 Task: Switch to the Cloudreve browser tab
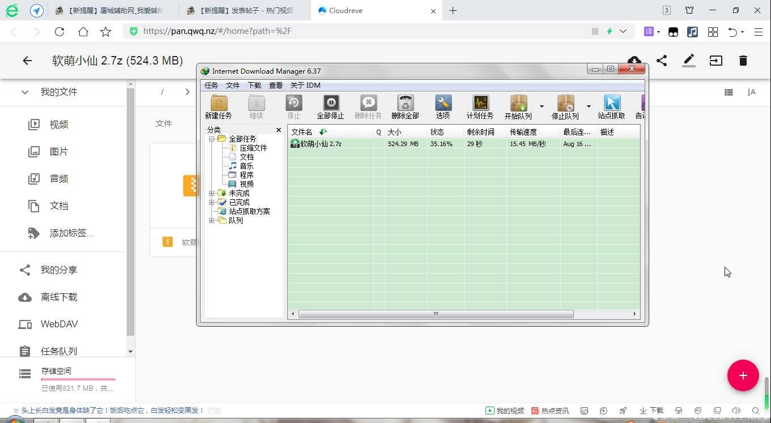pyautogui.click(x=376, y=10)
